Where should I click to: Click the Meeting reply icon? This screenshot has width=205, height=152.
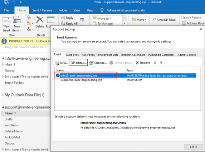(x=82, y=20)
